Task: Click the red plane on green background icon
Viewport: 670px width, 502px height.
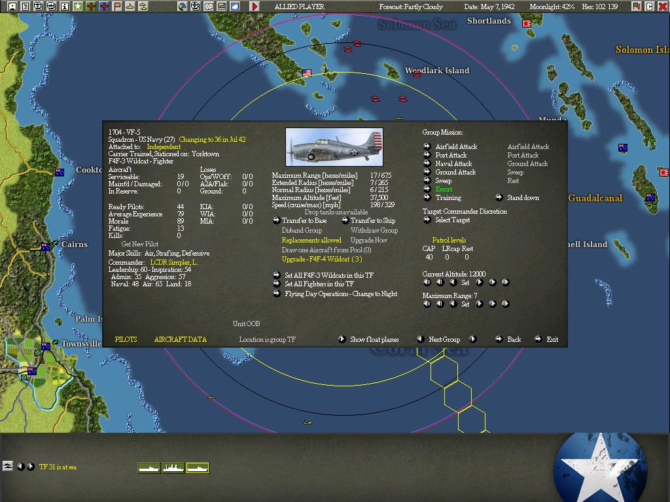Action: click(90, 7)
